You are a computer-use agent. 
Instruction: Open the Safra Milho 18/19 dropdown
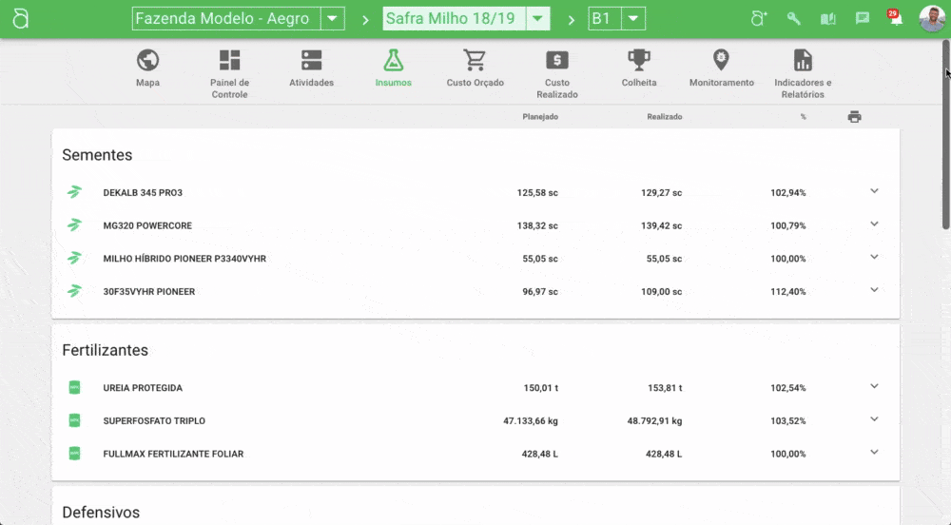[538, 19]
